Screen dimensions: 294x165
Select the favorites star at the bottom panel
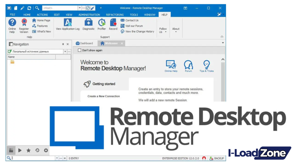[28, 150]
